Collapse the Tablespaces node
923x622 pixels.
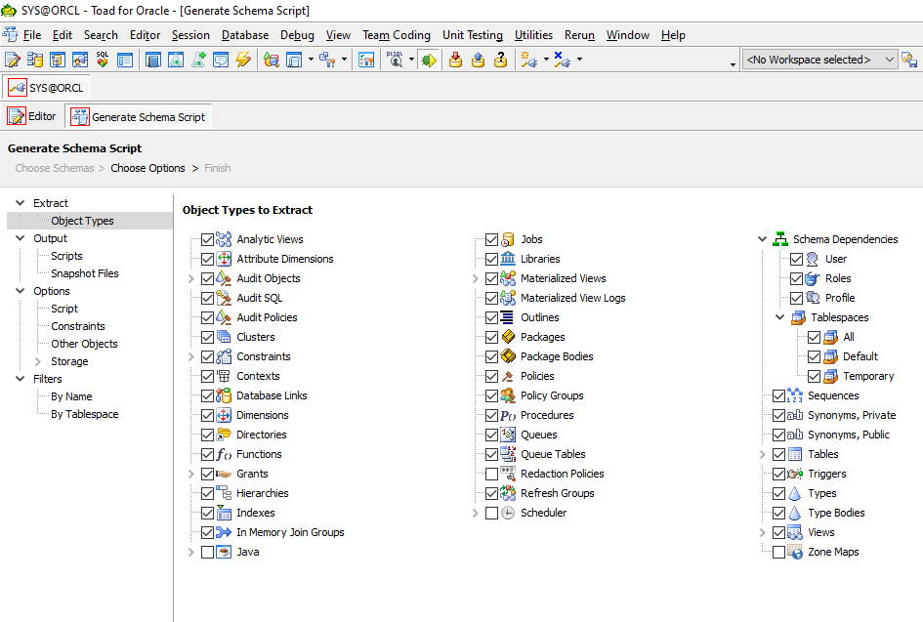[780, 317]
